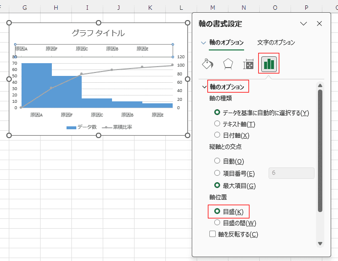Viewport: 338px width, 261px height.
Task: Click the top-center chart resize handle
Action: [x=98, y=23]
